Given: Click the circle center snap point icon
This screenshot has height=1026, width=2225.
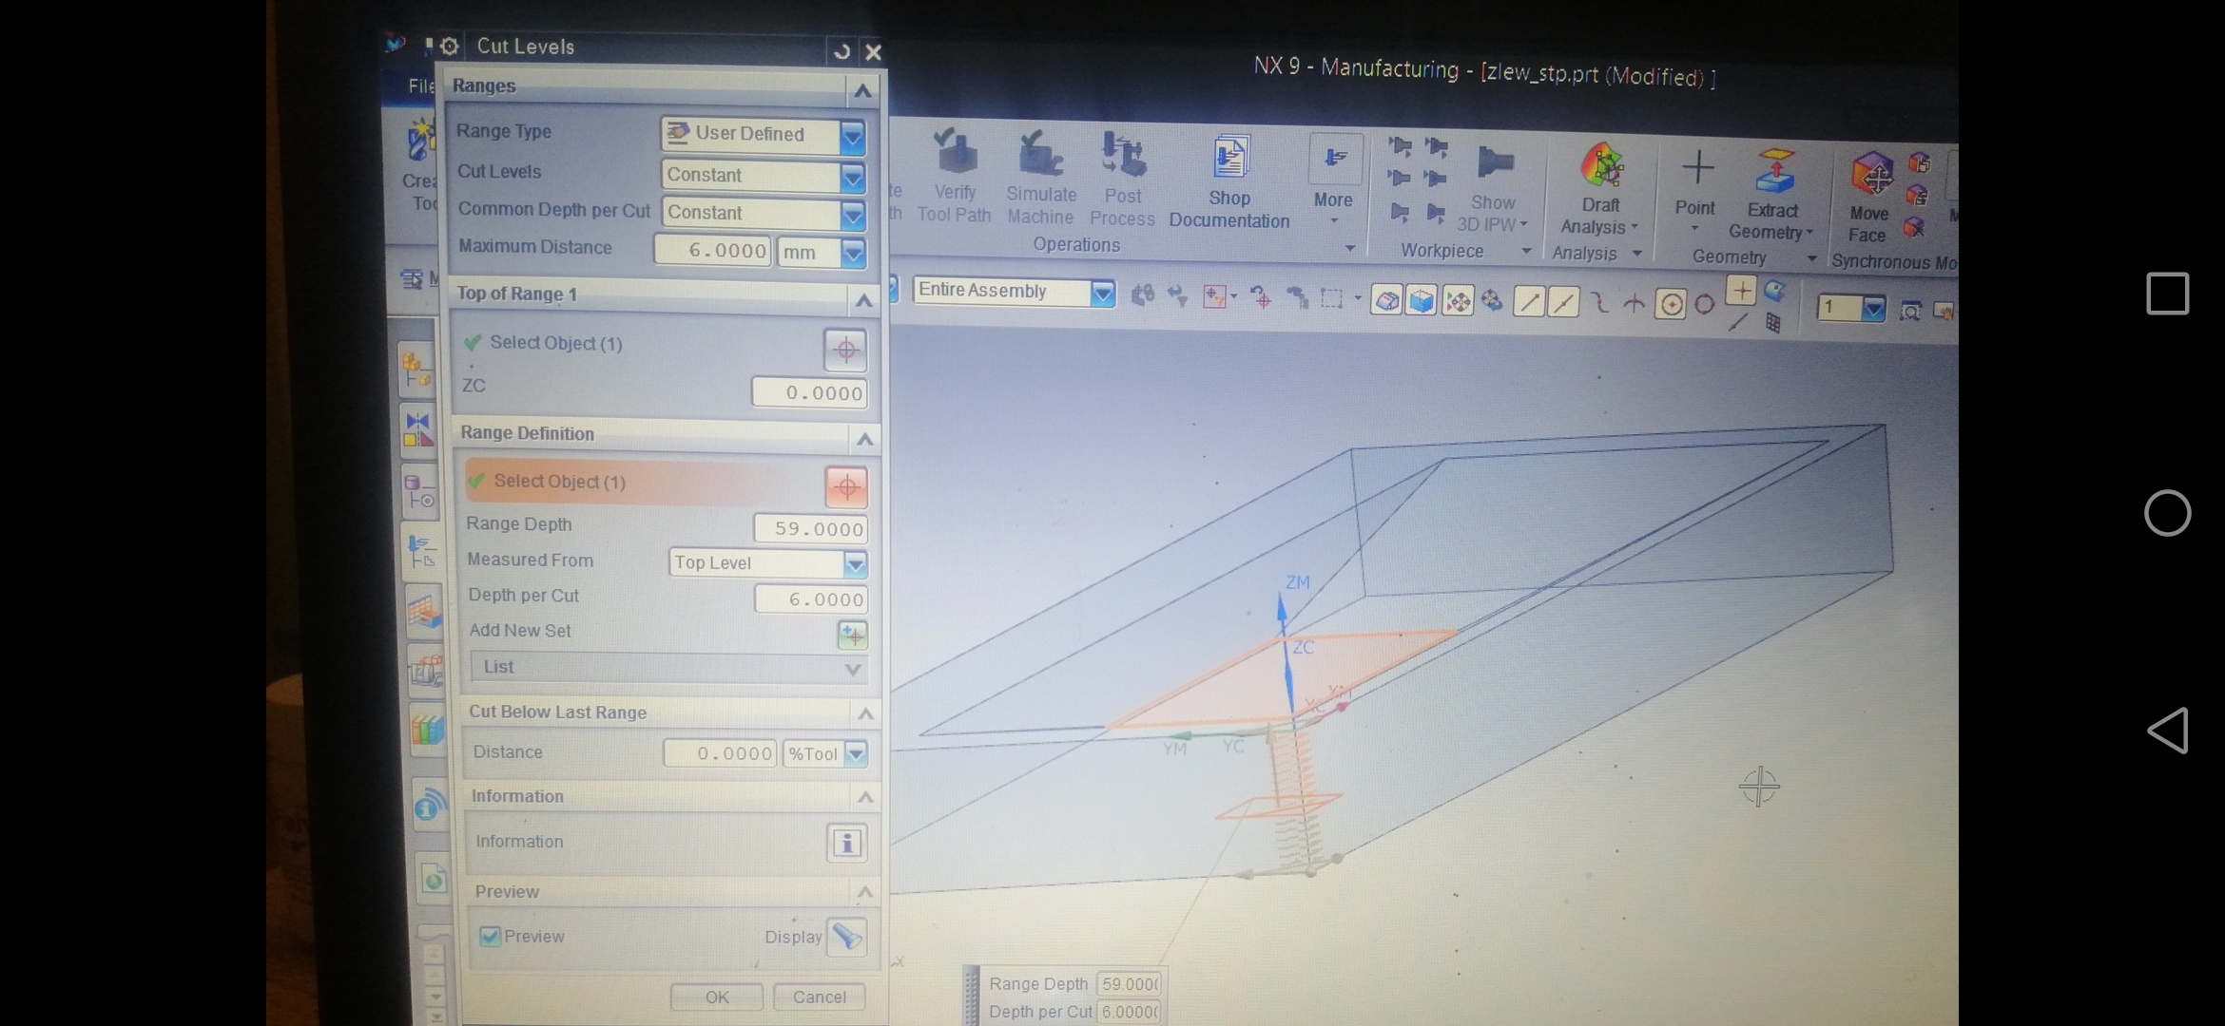Looking at the screenshot, I should coord(1671,305).
